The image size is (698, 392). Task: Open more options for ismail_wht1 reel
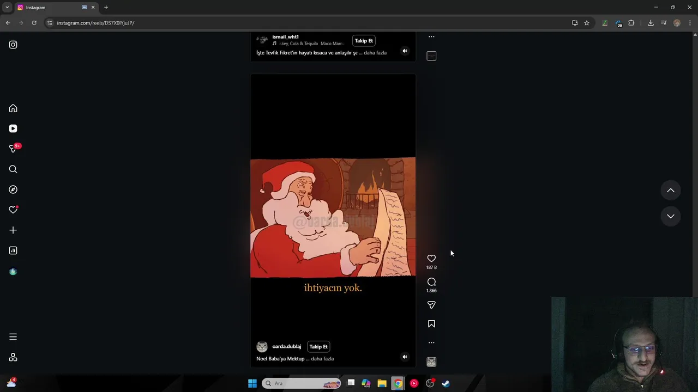431,36
